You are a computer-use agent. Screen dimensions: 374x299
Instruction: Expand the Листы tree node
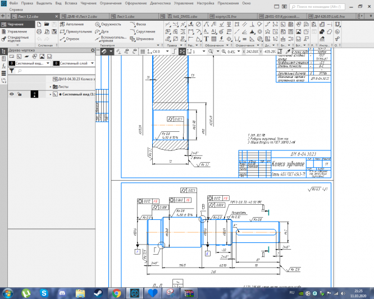point(51,87)
